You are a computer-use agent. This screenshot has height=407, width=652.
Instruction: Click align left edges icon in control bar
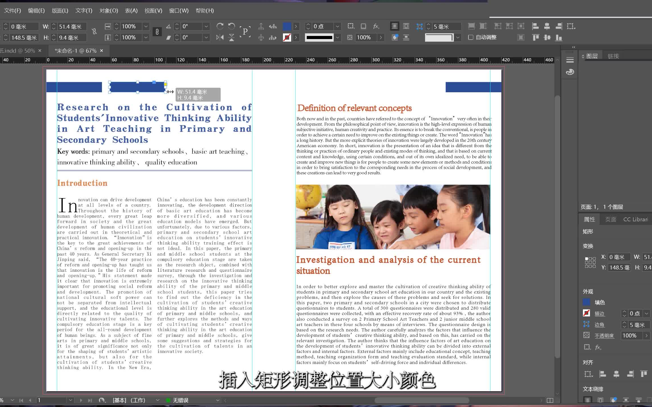tap(535, 26)
